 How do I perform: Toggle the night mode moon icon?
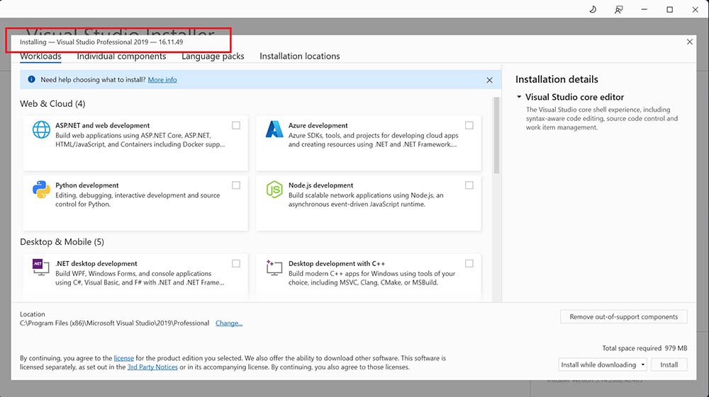[593, 9]
